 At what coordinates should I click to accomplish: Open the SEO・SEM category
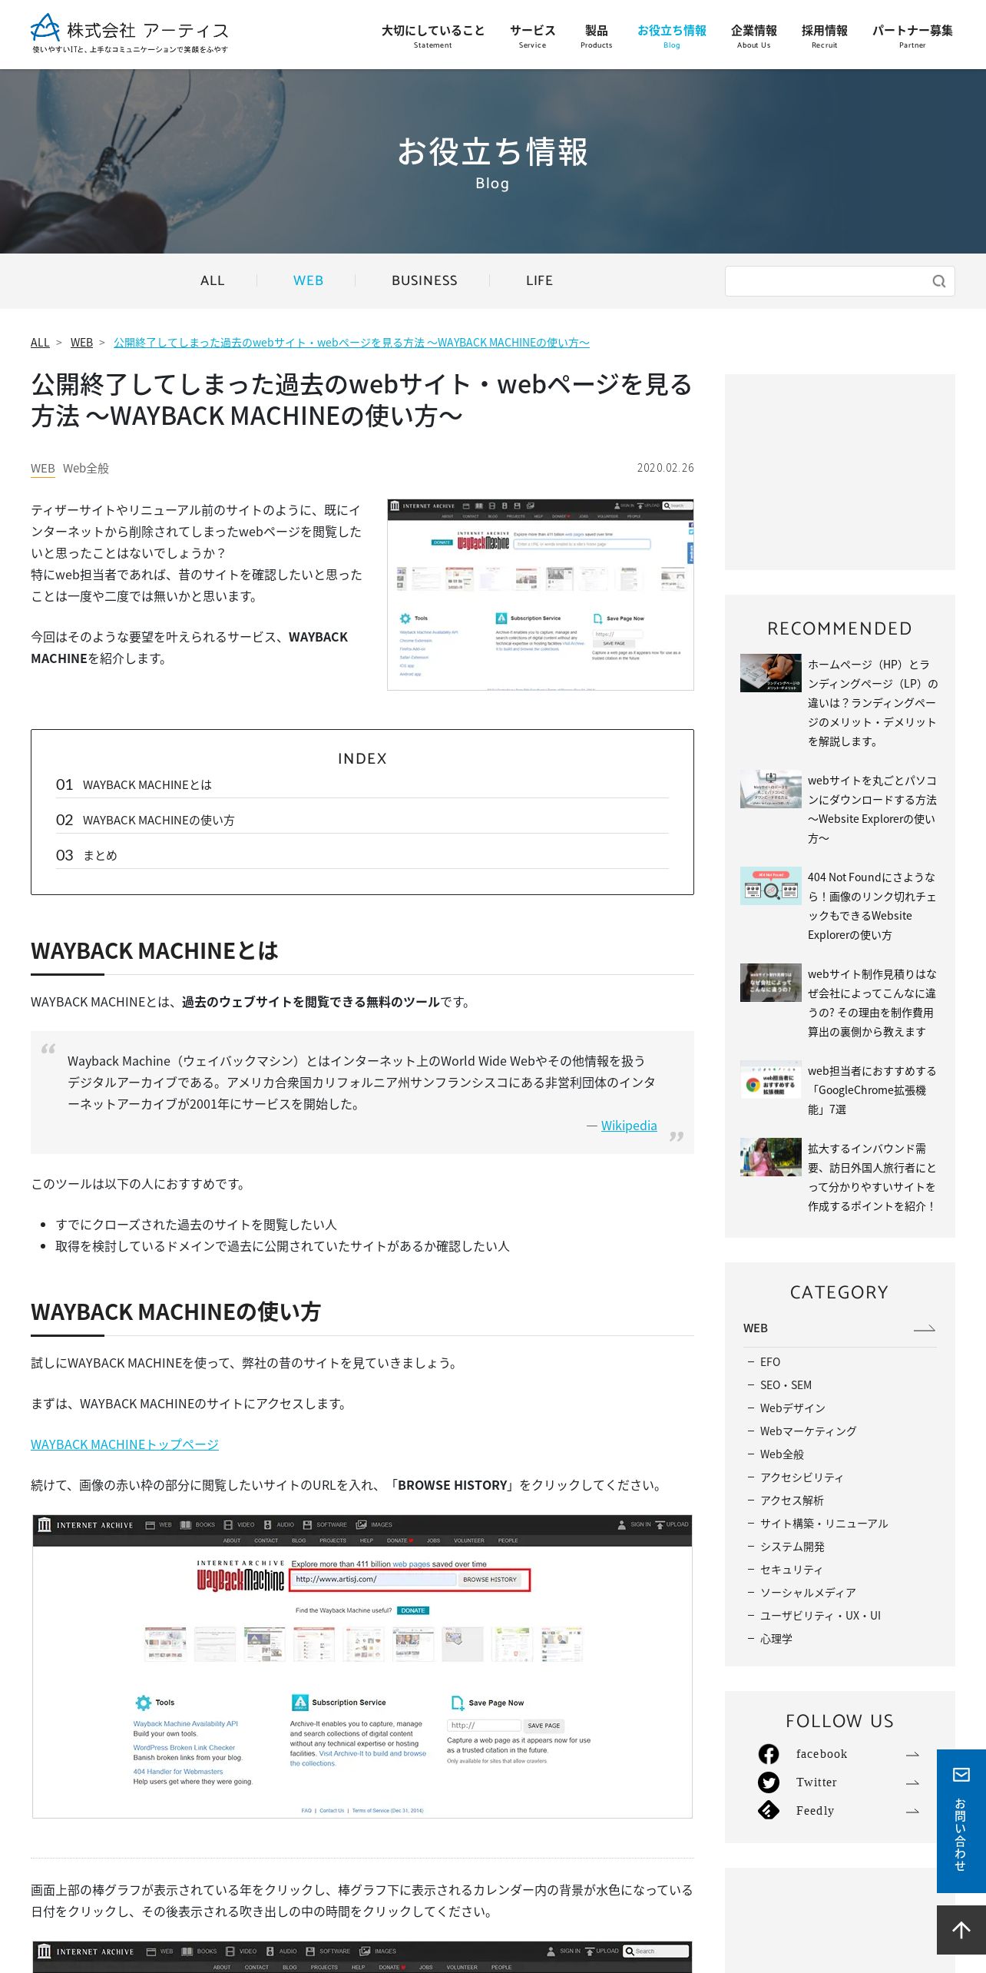pyautogui.click(x=786, y=1385)
